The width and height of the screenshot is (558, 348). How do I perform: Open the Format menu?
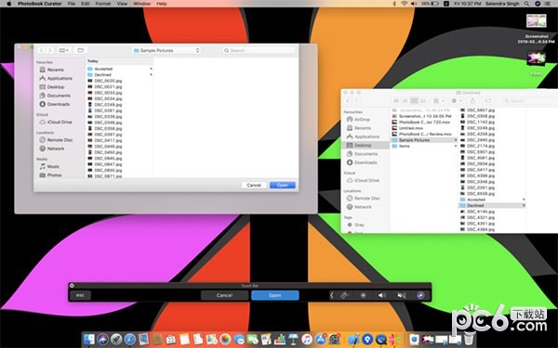point(103,4)
